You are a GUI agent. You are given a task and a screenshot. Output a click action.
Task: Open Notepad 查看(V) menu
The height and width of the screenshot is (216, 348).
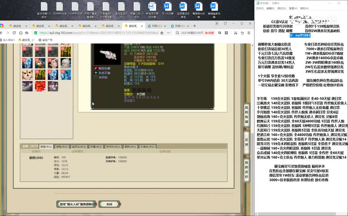click(293, 8)
